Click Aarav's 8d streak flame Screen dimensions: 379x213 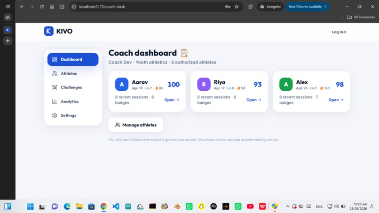click(x=157, y=88)
